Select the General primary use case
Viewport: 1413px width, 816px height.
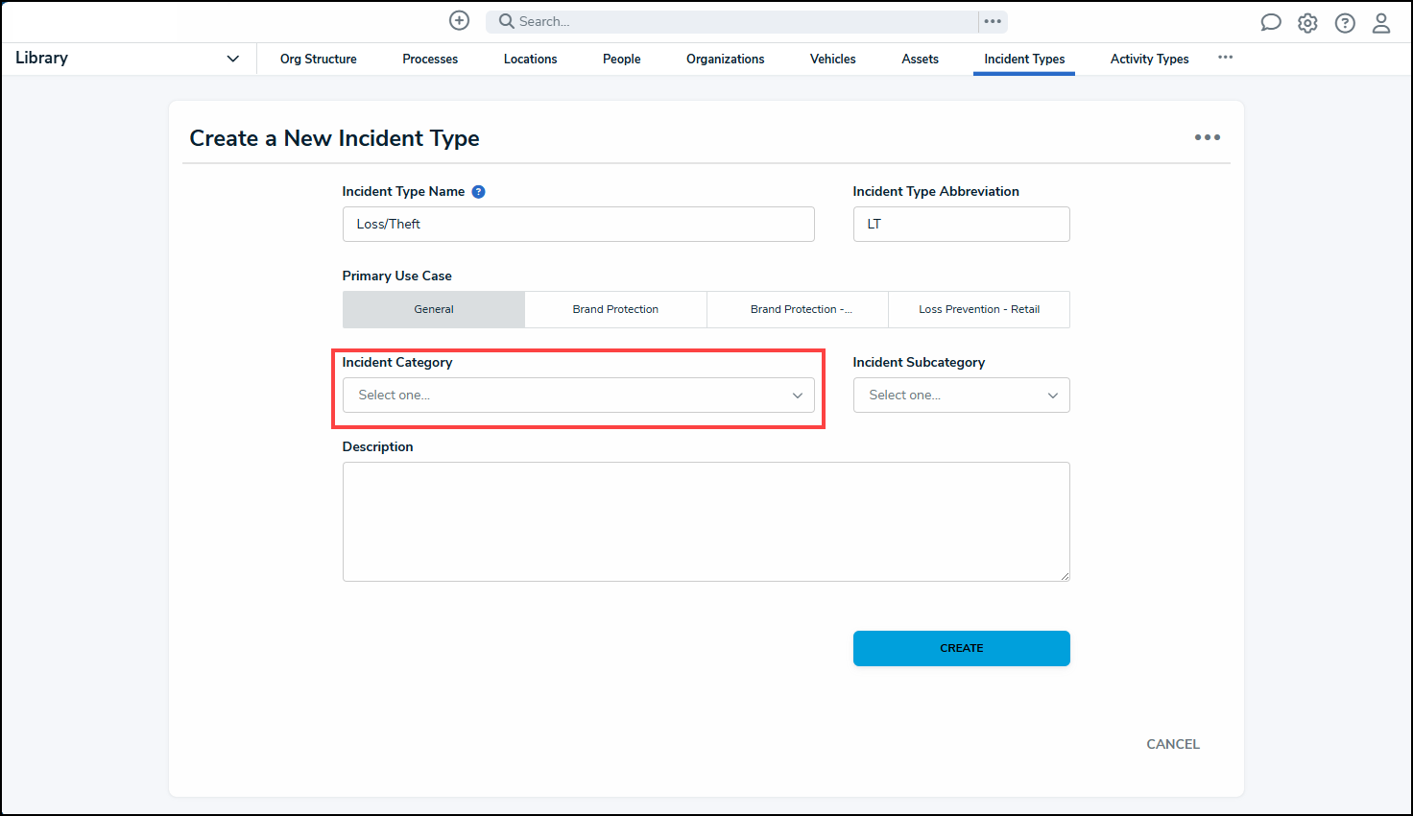pos(434,309)
